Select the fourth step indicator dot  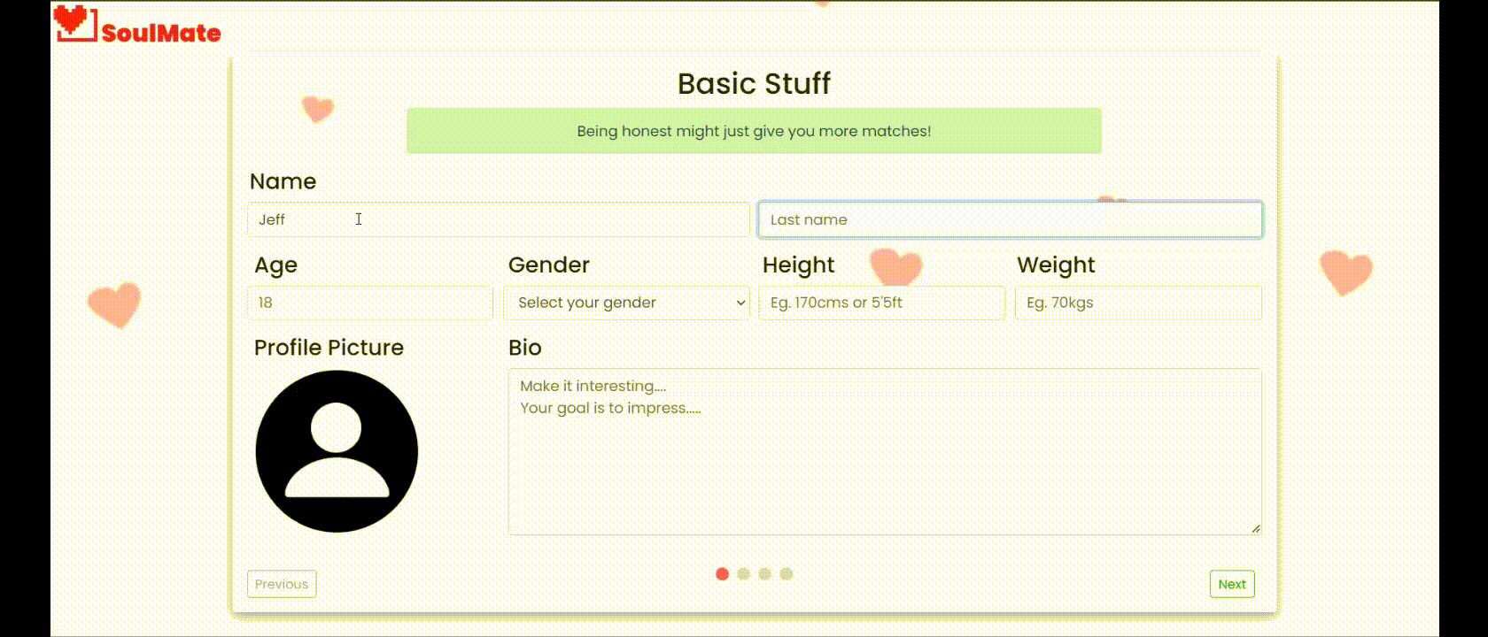(786, 574)
